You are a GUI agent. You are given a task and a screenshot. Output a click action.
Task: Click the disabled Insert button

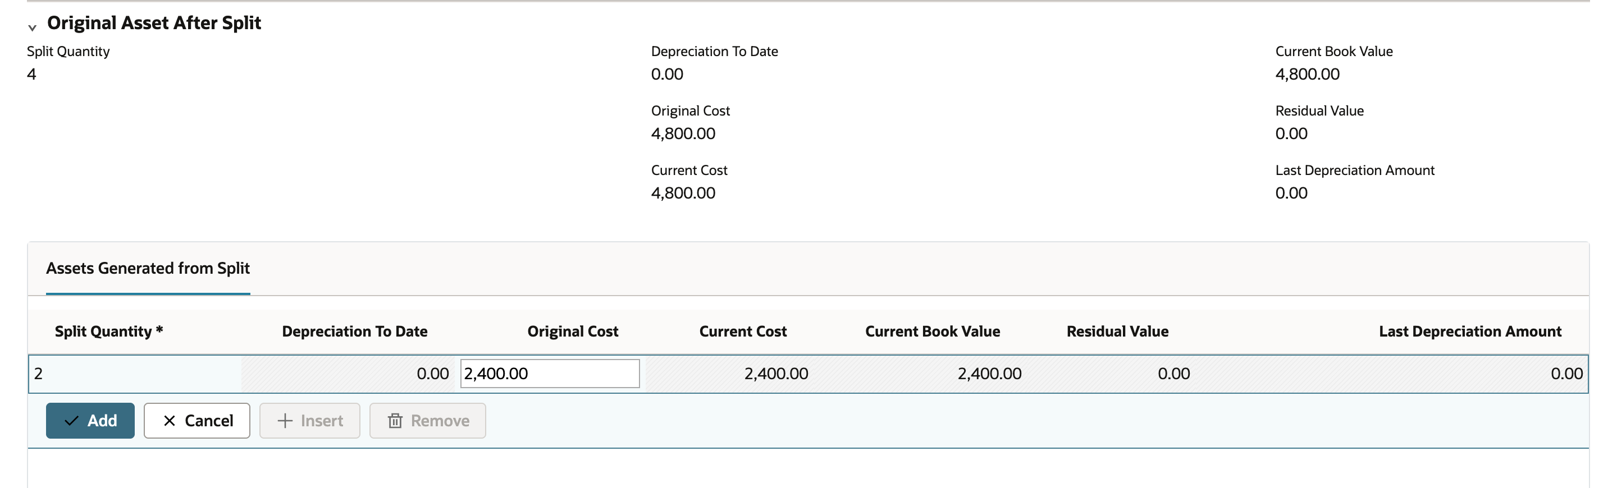point(309,420)
